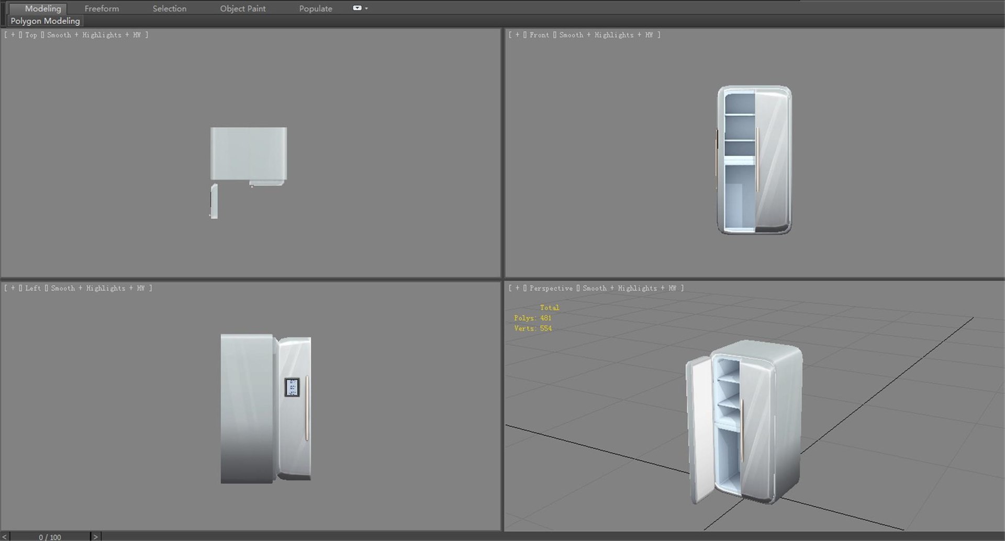Select the open door in Top viewport
Image resolution: width=1005 pixels, height=541 pixels.
(214, 201)
